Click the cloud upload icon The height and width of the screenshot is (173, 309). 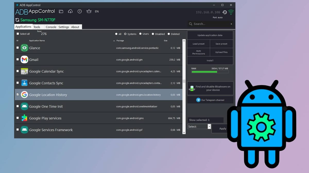pos(70,11)
